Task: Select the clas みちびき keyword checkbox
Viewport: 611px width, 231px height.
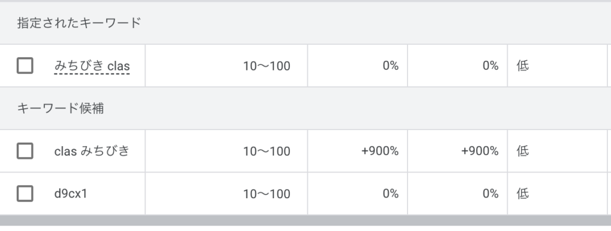Action: pyautogui.click(x=25, y=151)
